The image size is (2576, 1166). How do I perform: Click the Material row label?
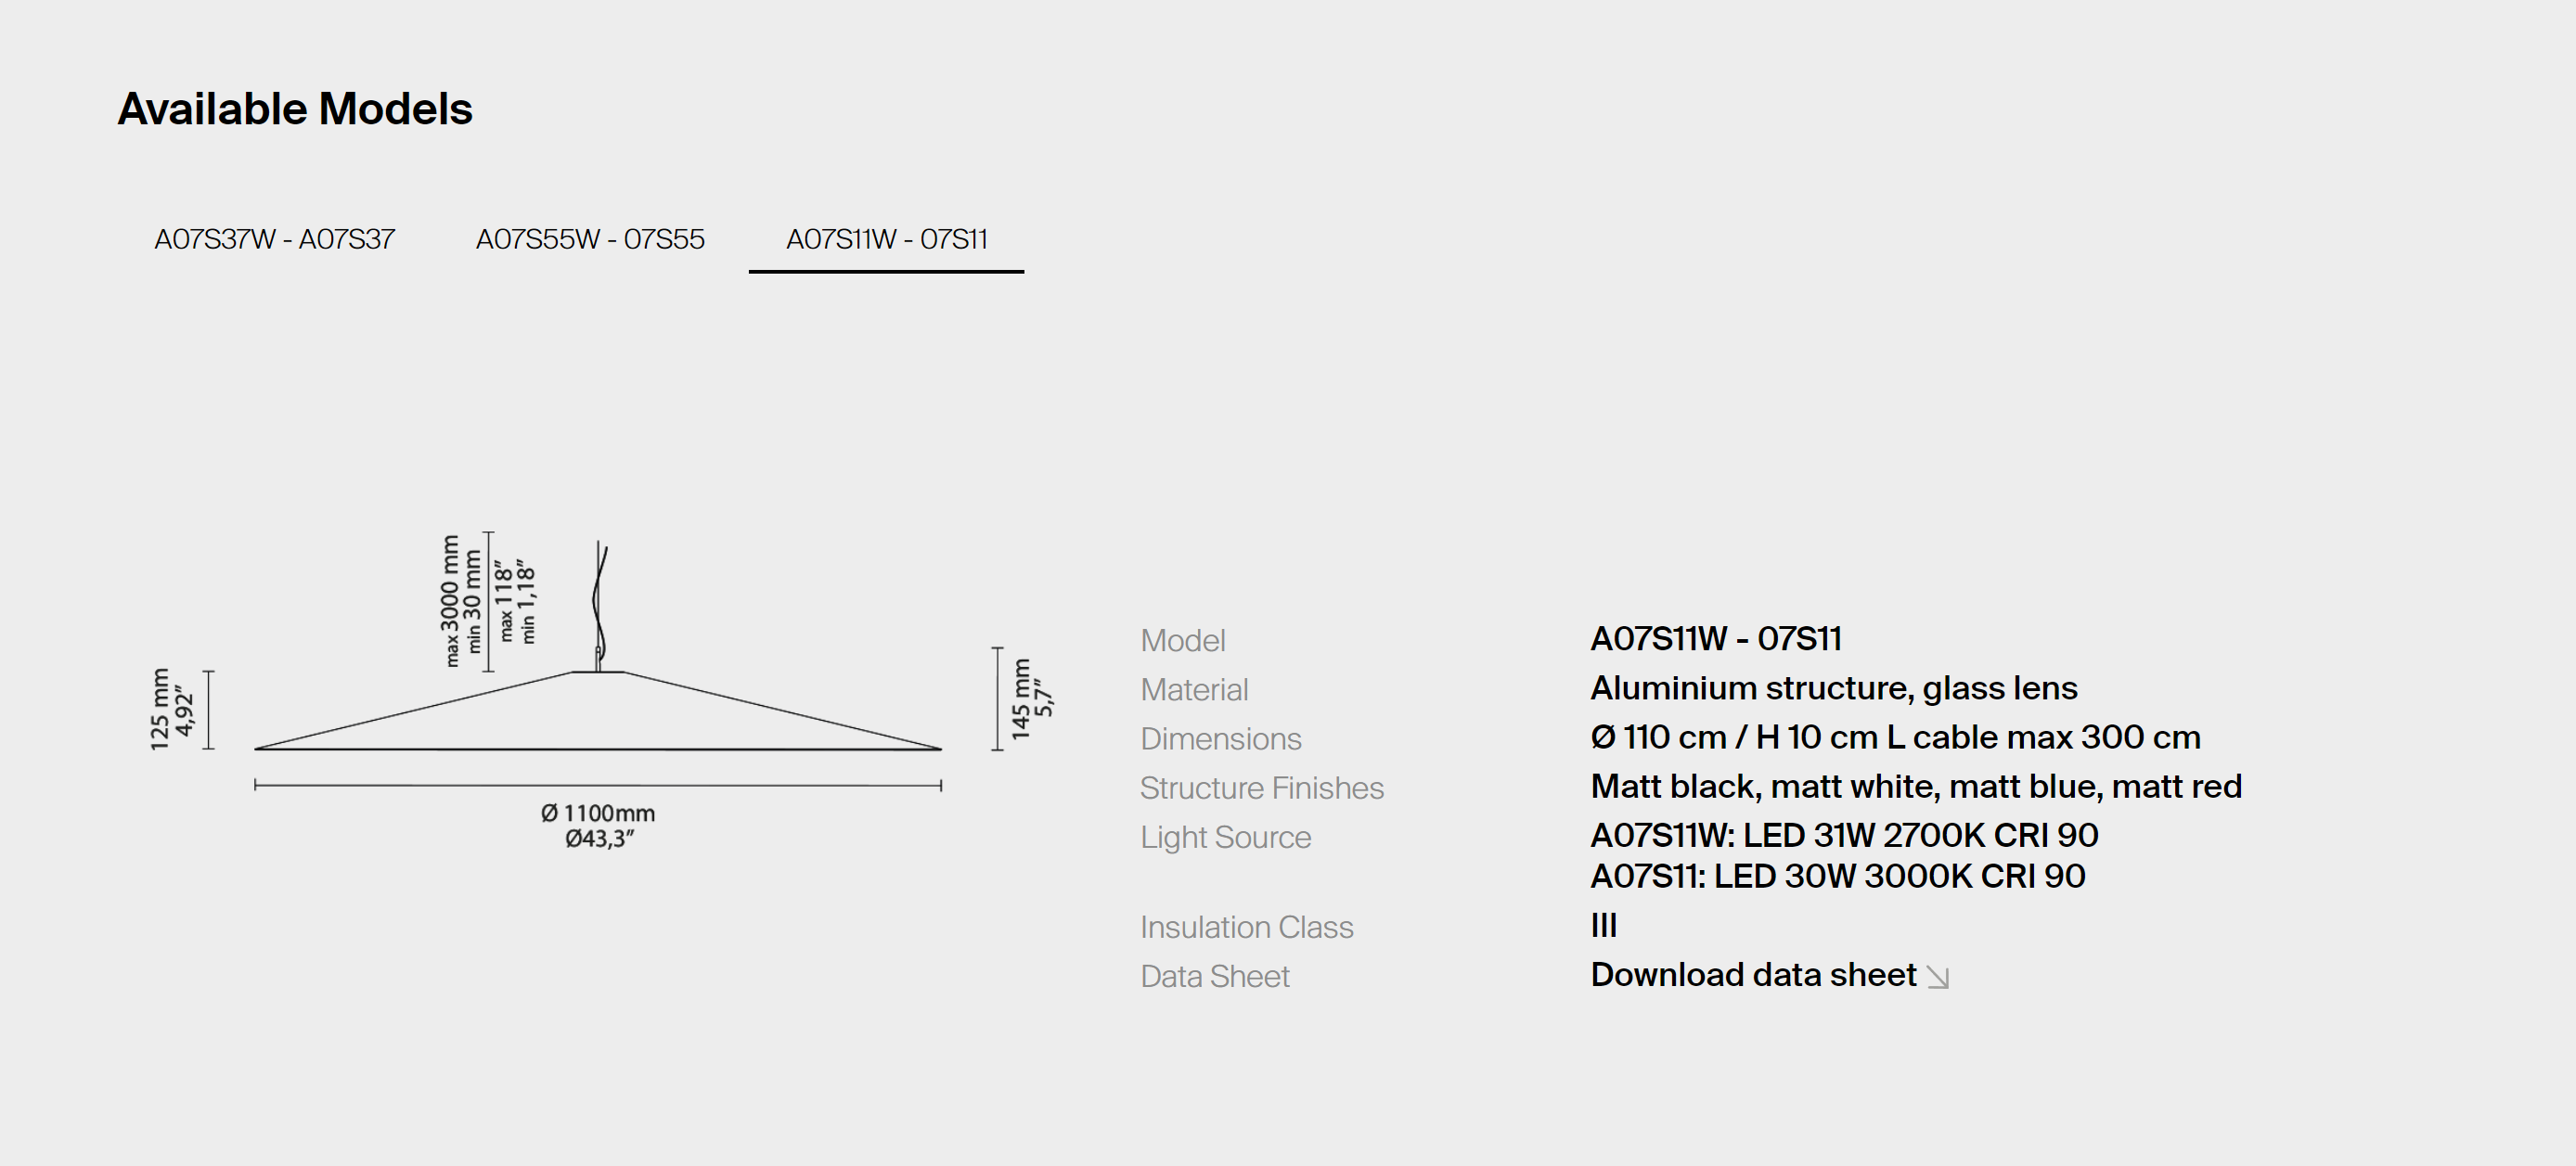(x=1194, y=690)
